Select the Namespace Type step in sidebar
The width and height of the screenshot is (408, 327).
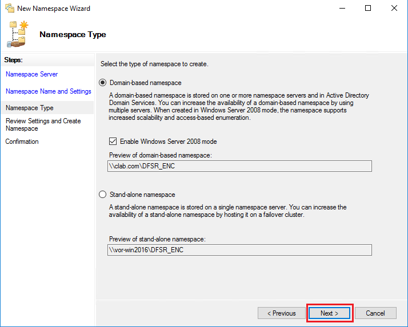[30, 108]
